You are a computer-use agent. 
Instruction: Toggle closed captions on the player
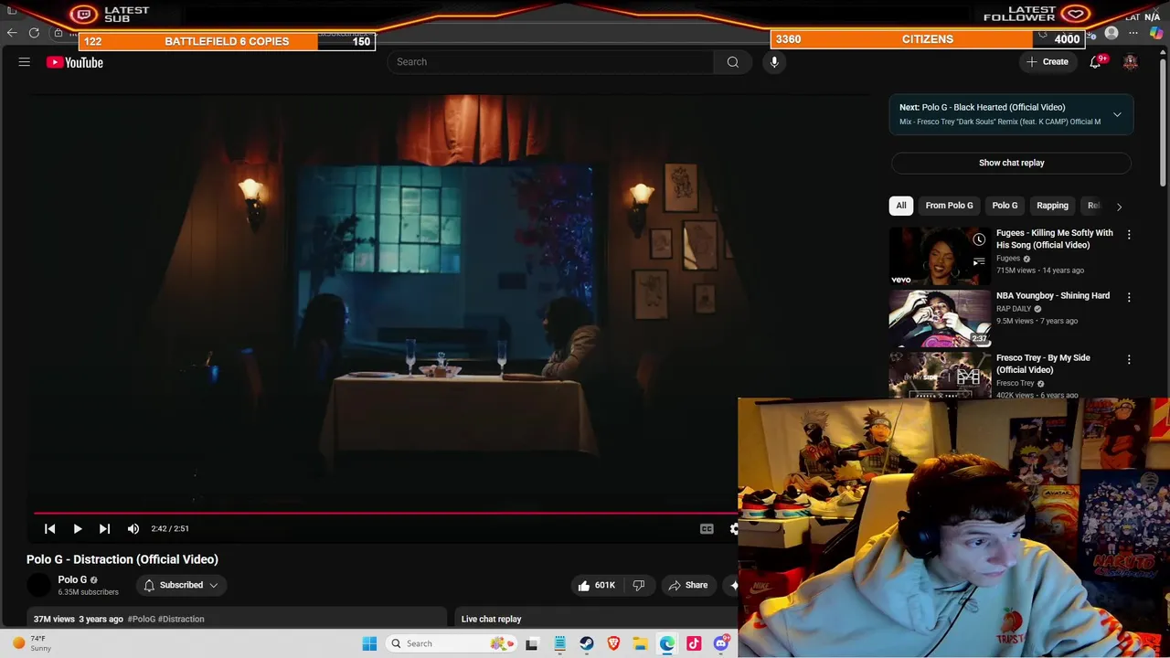tap(707, 528)
